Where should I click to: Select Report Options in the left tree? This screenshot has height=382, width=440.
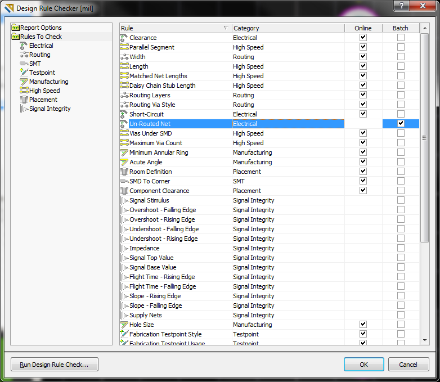tap(41, 28)
